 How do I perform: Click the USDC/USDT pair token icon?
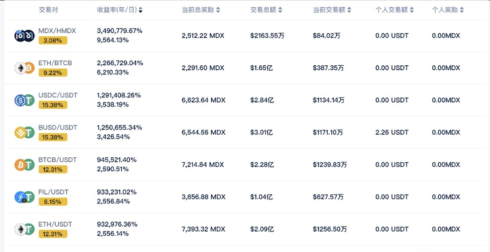pyautogui.click(x=24, y=100)
